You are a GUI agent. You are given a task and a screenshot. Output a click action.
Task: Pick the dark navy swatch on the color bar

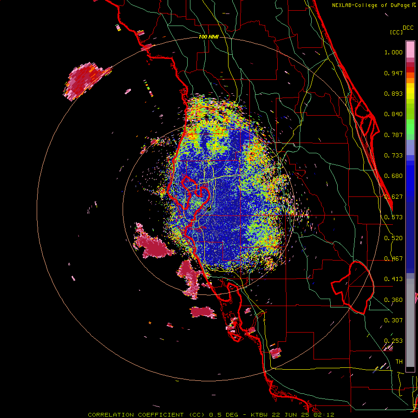410,235
